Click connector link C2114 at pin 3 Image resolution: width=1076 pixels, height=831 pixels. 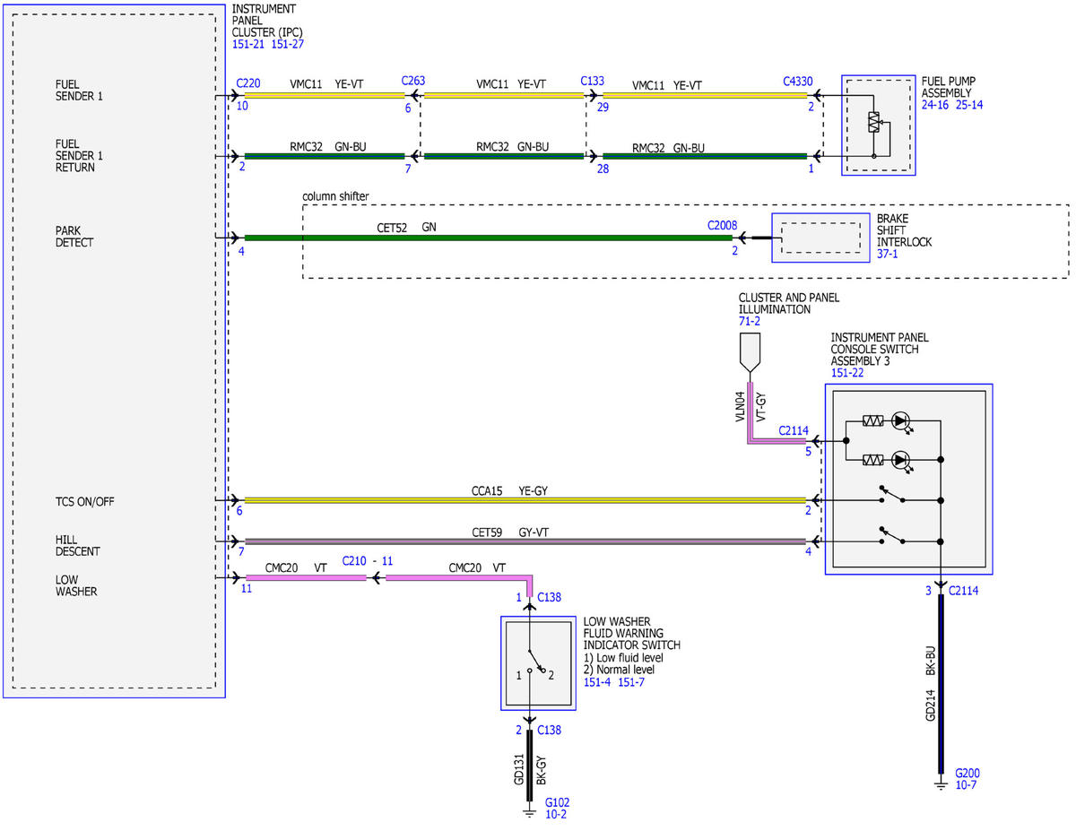964,589
